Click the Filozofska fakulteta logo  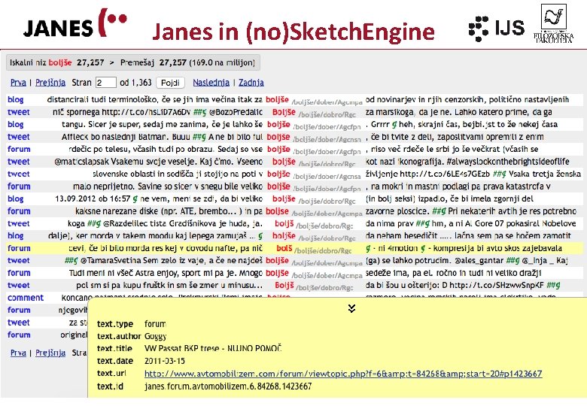pos(554,23)
